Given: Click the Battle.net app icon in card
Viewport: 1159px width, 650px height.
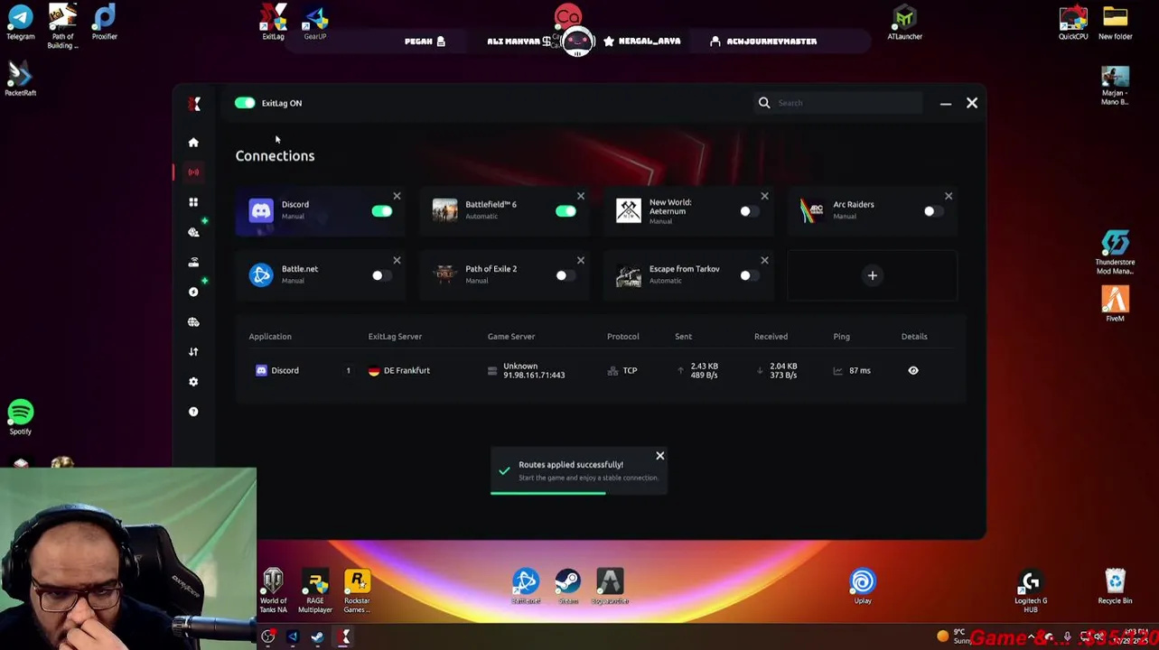Looking at the screenshot, I should pos(261,274).
